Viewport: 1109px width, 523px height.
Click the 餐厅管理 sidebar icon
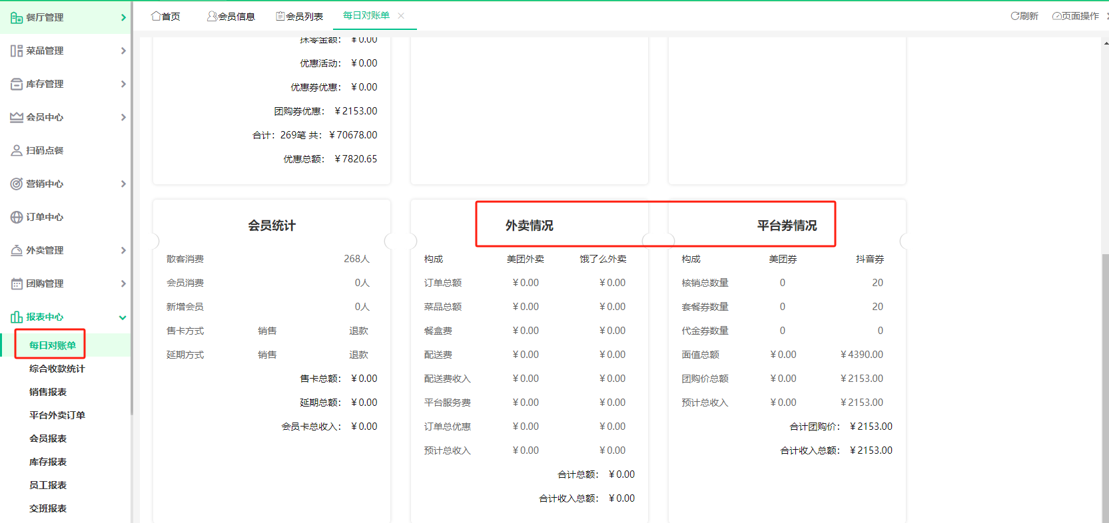click(x=16, y=17)
